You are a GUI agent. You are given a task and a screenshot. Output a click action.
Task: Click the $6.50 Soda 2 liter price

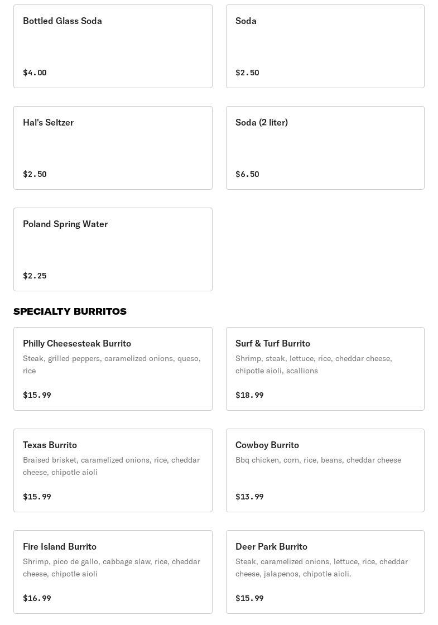pyautogui.click(x=247, y=174)
